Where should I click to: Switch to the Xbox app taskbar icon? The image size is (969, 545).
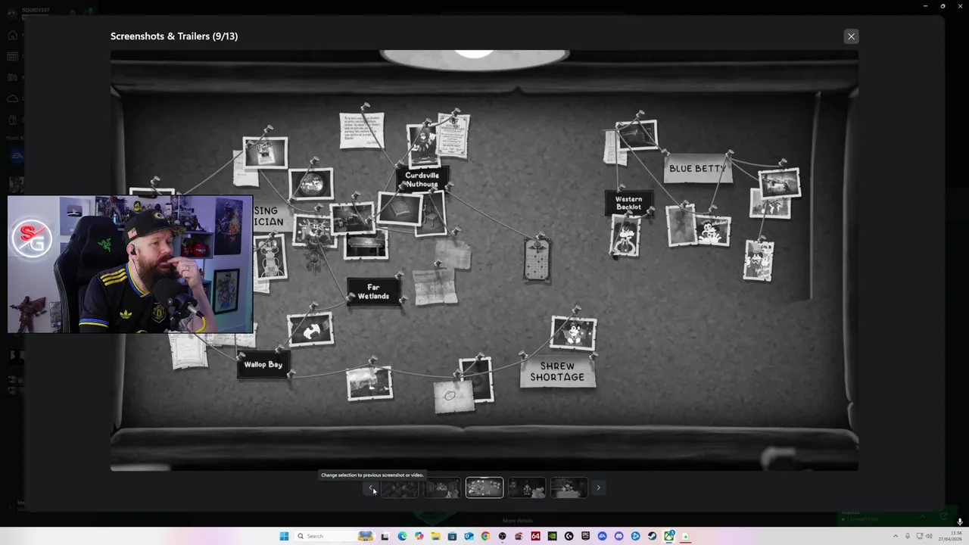click(669, 536)
